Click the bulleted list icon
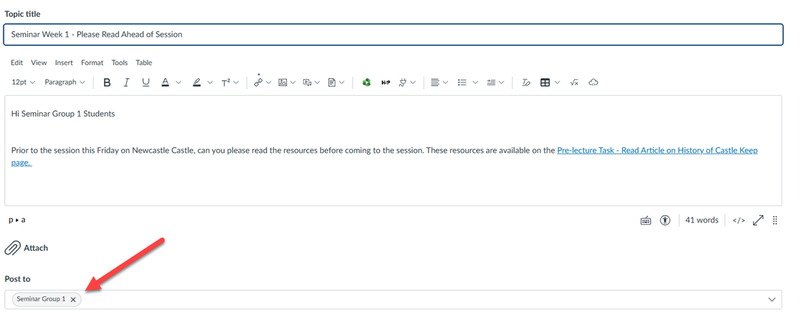 [462, 82]
